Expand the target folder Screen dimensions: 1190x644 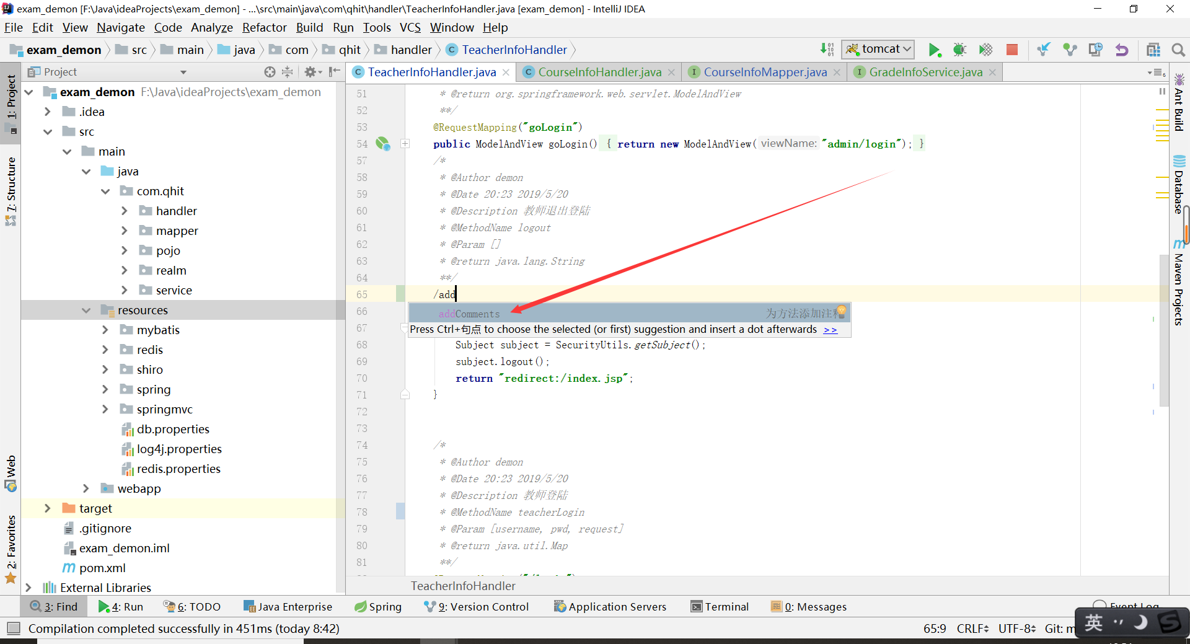[47, 508]
